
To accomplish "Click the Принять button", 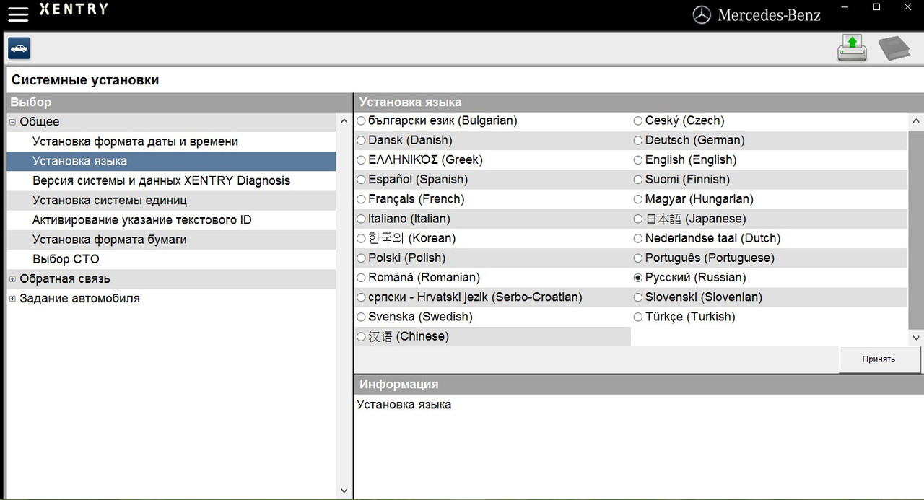I will click(879, 359).
